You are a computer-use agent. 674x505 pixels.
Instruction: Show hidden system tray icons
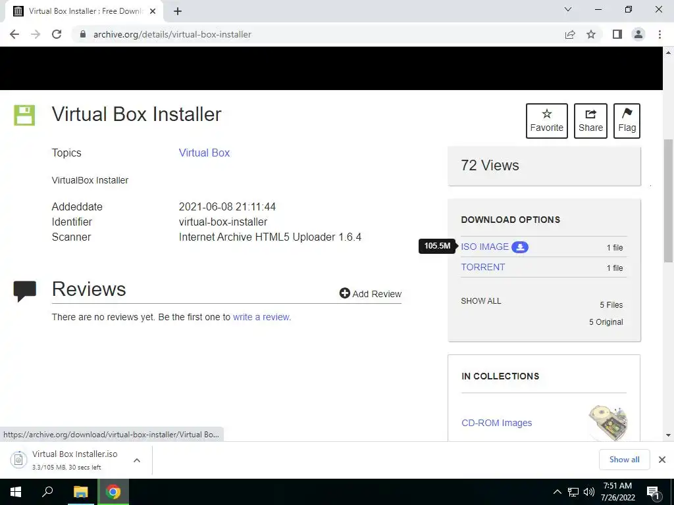557,492
